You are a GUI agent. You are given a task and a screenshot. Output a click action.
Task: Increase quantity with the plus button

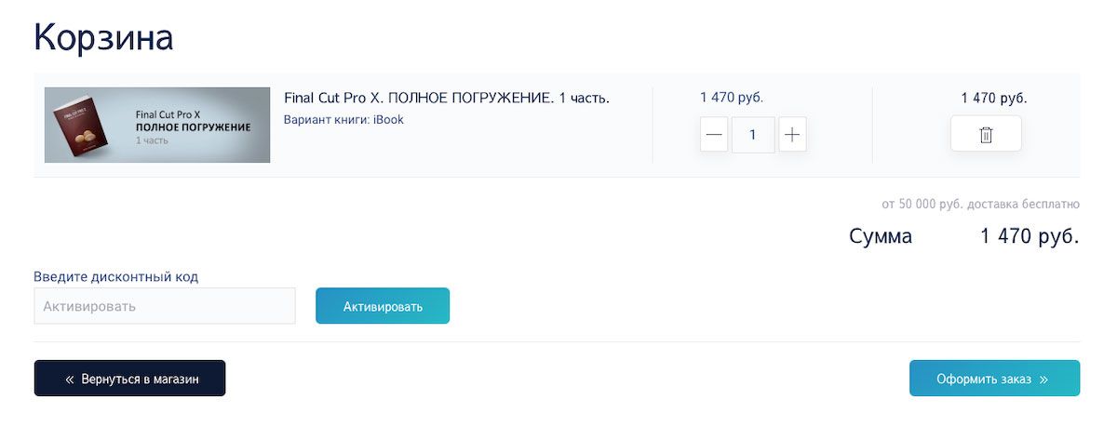[x=792, y=135]
